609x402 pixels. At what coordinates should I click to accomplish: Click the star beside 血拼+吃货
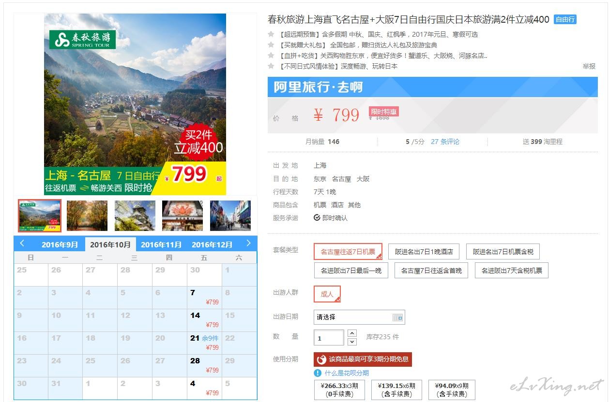271,56
